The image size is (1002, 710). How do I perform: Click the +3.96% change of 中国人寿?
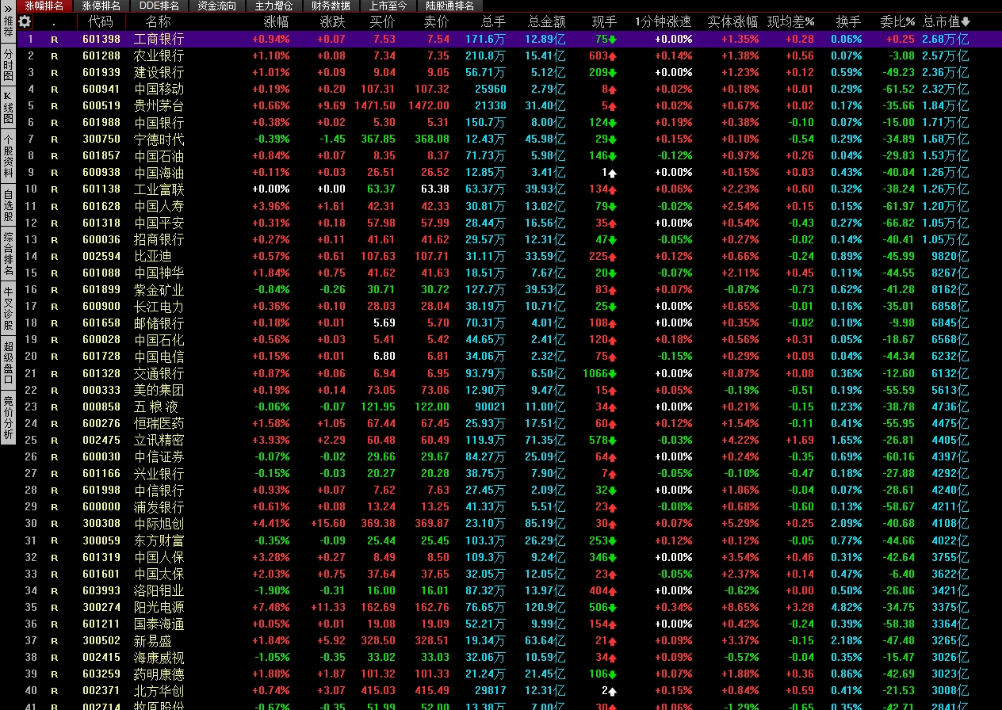click(x=271, y=206)
